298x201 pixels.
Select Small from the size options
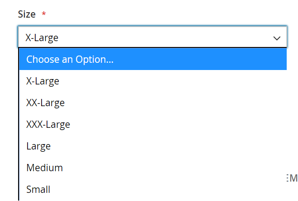pyautogui.click(x=38, y=189)
